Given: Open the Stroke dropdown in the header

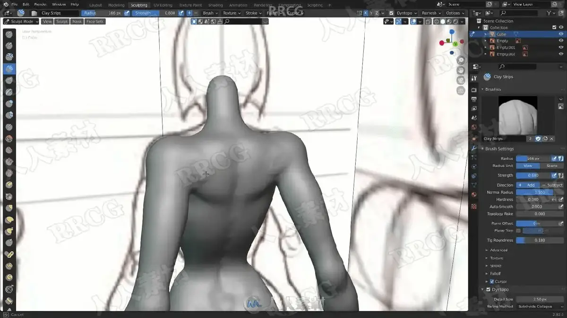Looking at the screenshot, I should coord(254,13).
